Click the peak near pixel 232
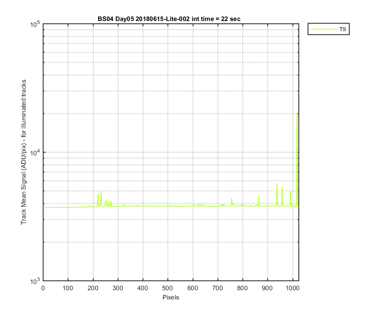 pyautogui.click(x=101, y=191)
